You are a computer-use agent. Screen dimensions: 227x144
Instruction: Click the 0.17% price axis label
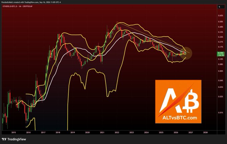click(x=221, y=47)
